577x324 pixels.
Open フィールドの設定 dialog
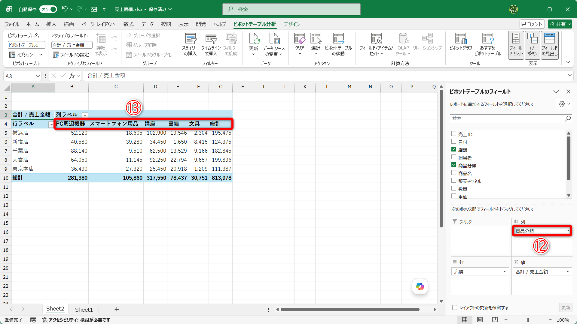pos(71,55)
